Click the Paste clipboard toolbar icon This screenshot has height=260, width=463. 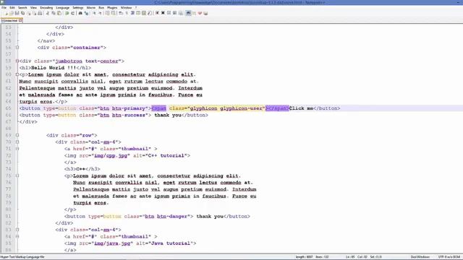(x=59, y=13)
